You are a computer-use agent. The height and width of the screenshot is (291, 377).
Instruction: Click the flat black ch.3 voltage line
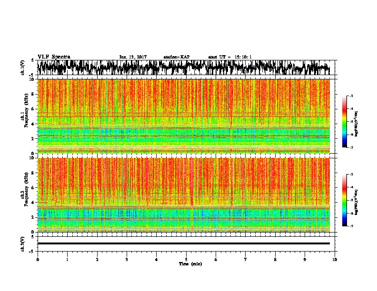(x=183, y=243)
